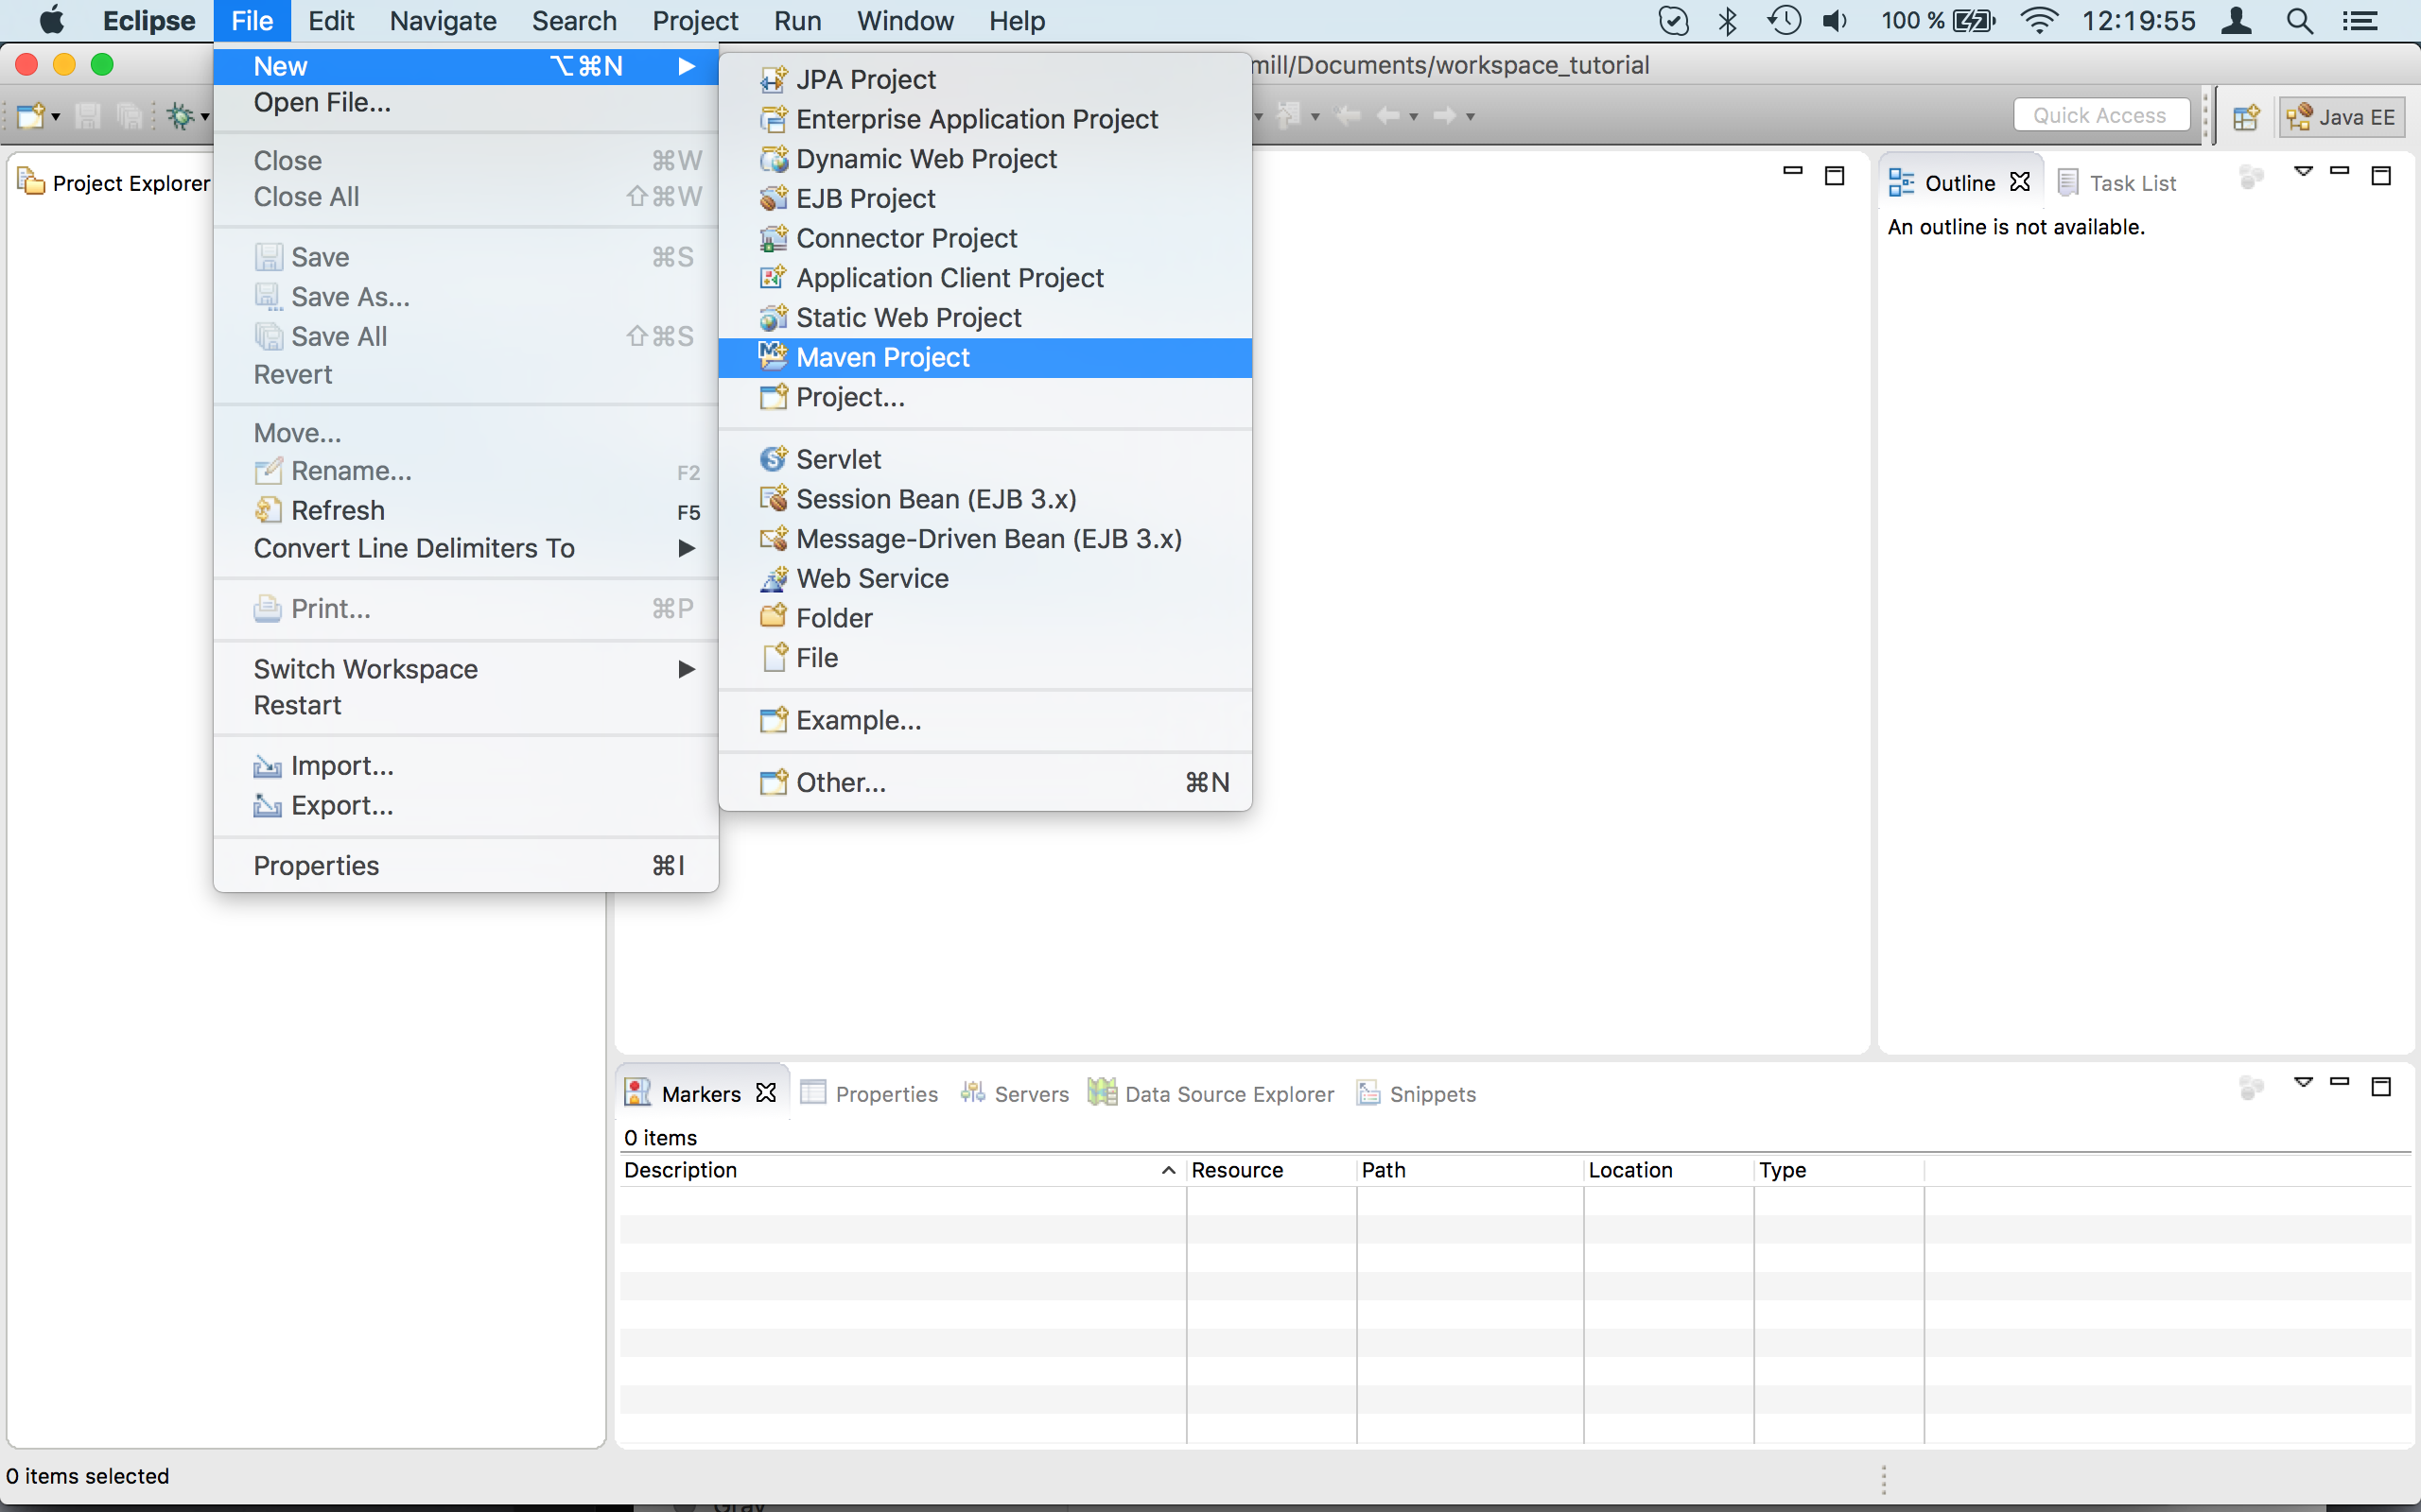
Task: Close the Markers view
Action: (x=766, y=1093)
